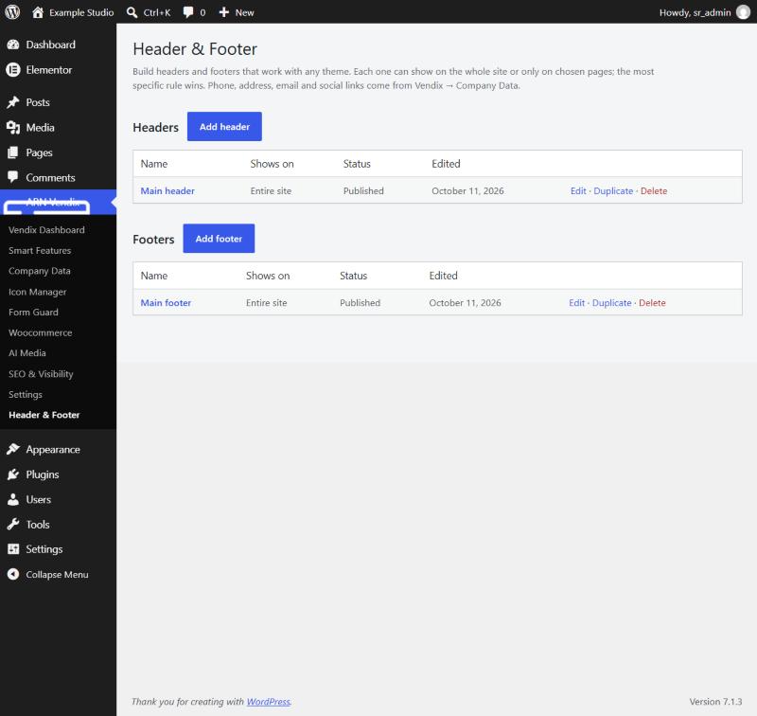Screen dimensions: 757x716
Task: Delete the Main header
Action: [x=654, y=190]
